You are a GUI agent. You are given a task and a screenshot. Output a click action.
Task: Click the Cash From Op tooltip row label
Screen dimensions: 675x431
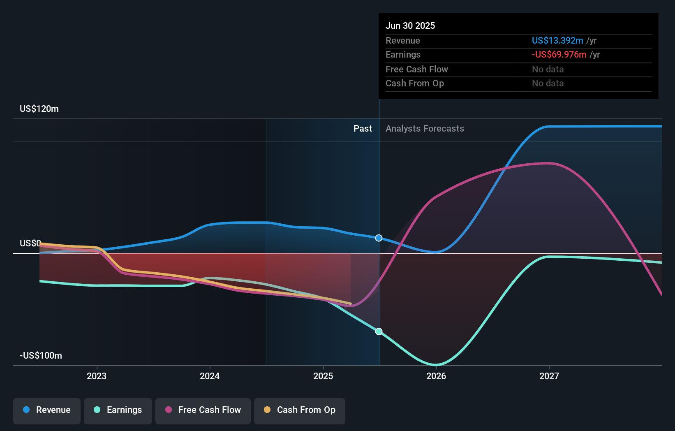tap(415, 83)
